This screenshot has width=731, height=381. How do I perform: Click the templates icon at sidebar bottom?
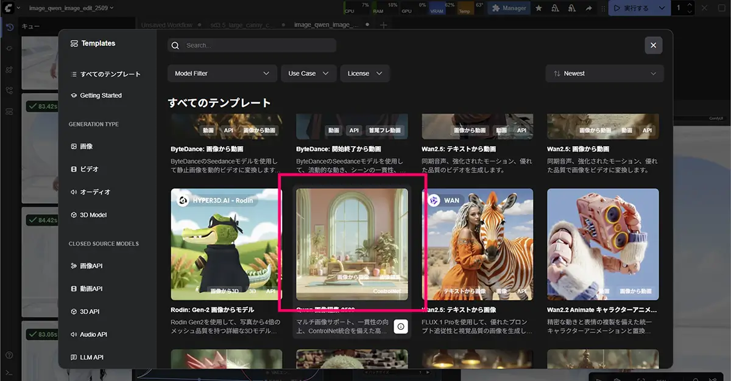click(9, 112)
